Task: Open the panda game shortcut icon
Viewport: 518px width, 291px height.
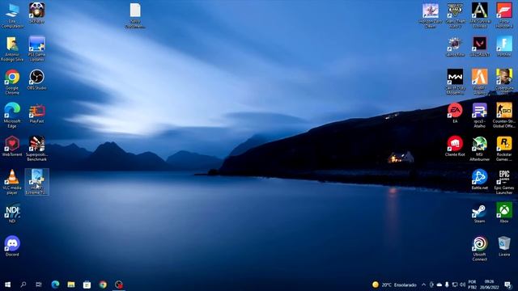Action: point(36,13)
